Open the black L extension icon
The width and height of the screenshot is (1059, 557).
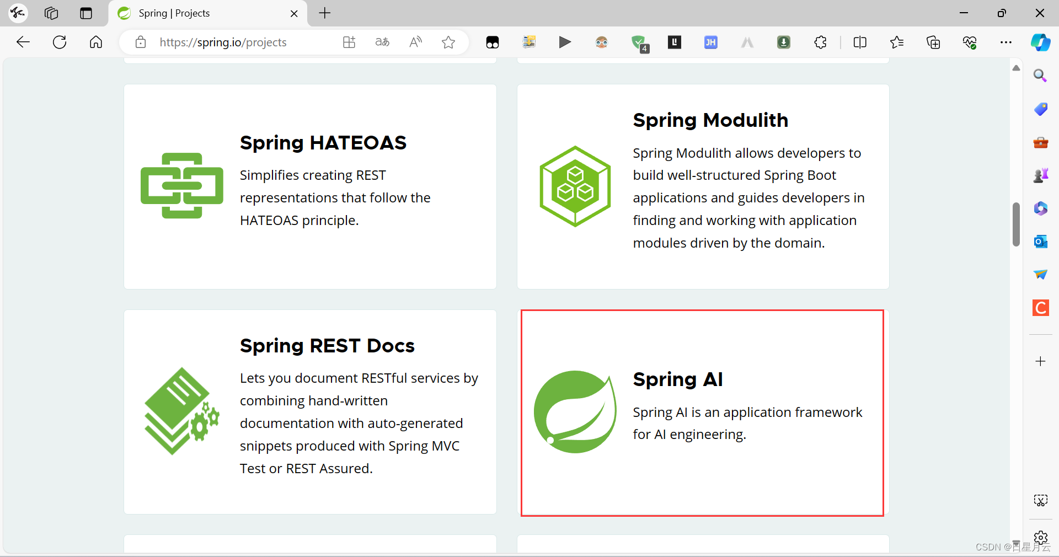675,42
